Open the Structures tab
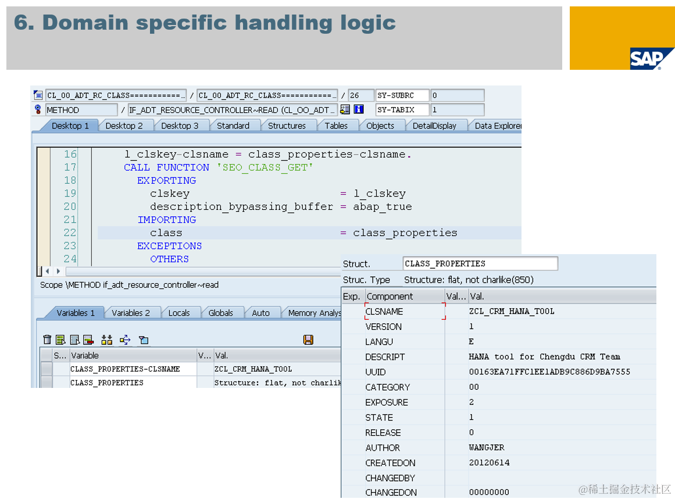The image size is (675, 499). [287, 126]
